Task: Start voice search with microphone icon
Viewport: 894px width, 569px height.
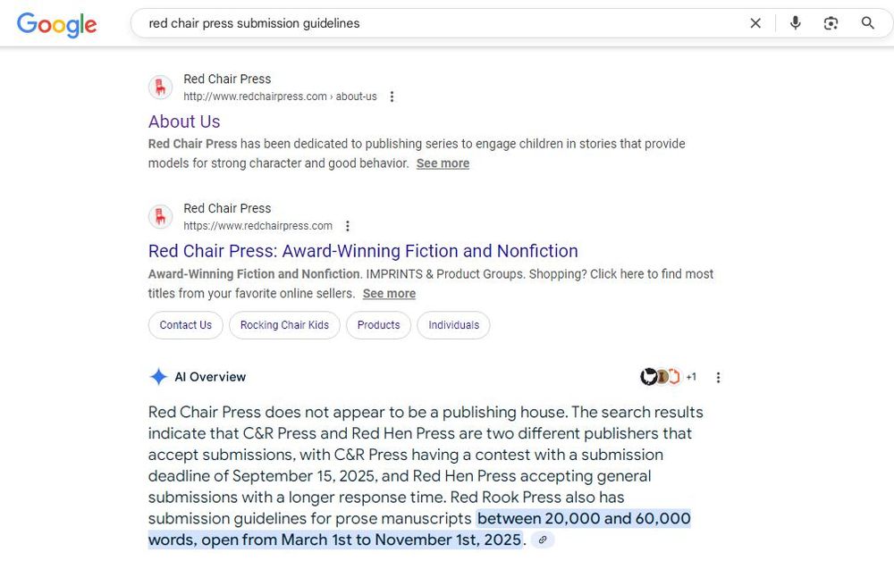Action: [796, 23]
